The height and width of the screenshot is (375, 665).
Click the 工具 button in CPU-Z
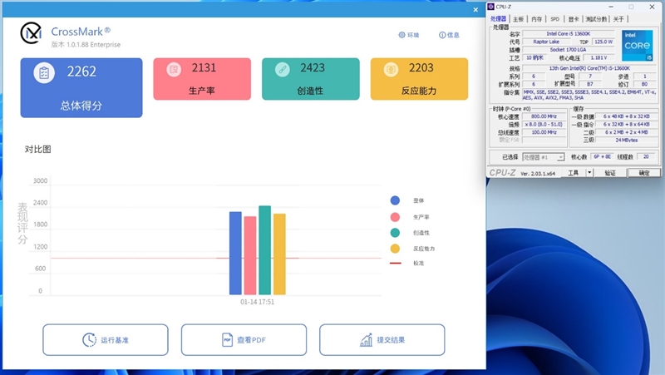(x=573, y=173)
